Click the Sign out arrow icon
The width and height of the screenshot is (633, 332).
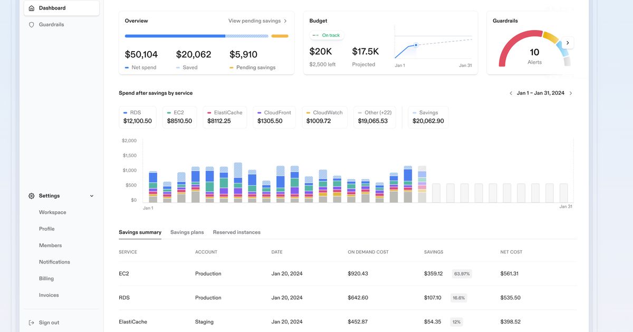32,323
